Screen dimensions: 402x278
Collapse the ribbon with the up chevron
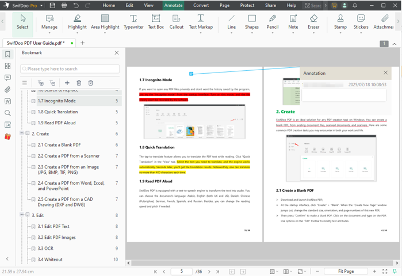click(395, 44)
